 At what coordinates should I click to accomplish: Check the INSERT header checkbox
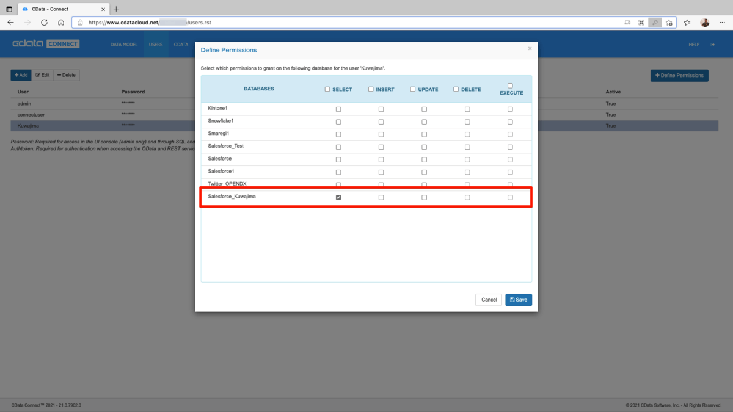[x=371, y=89]
